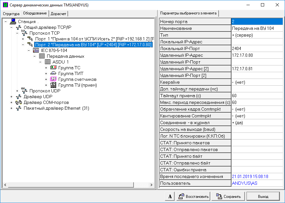The height and width of the screenshot is (203, 285).
Task: Click the tree horizontal scrollbar right arrow
Action: [x=152, y=185]
